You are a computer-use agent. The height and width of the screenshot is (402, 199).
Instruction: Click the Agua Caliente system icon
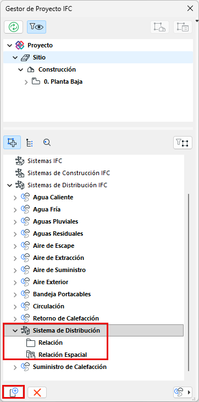pyautogui.click(x=25, y=197)
